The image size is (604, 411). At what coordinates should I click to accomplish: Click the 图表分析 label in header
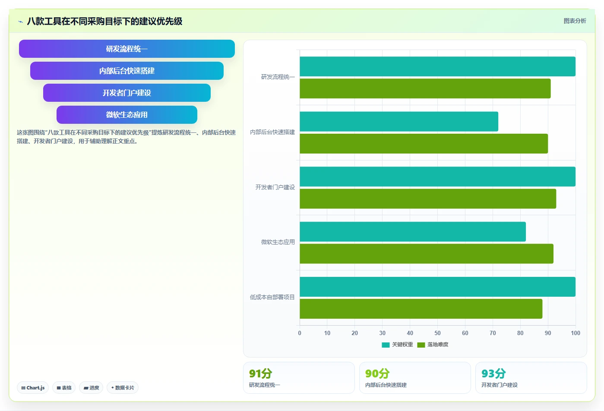(575, 21)
